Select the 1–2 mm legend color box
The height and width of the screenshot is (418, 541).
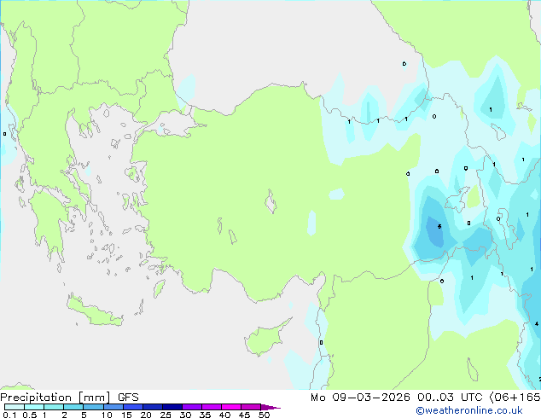[54, 407]
